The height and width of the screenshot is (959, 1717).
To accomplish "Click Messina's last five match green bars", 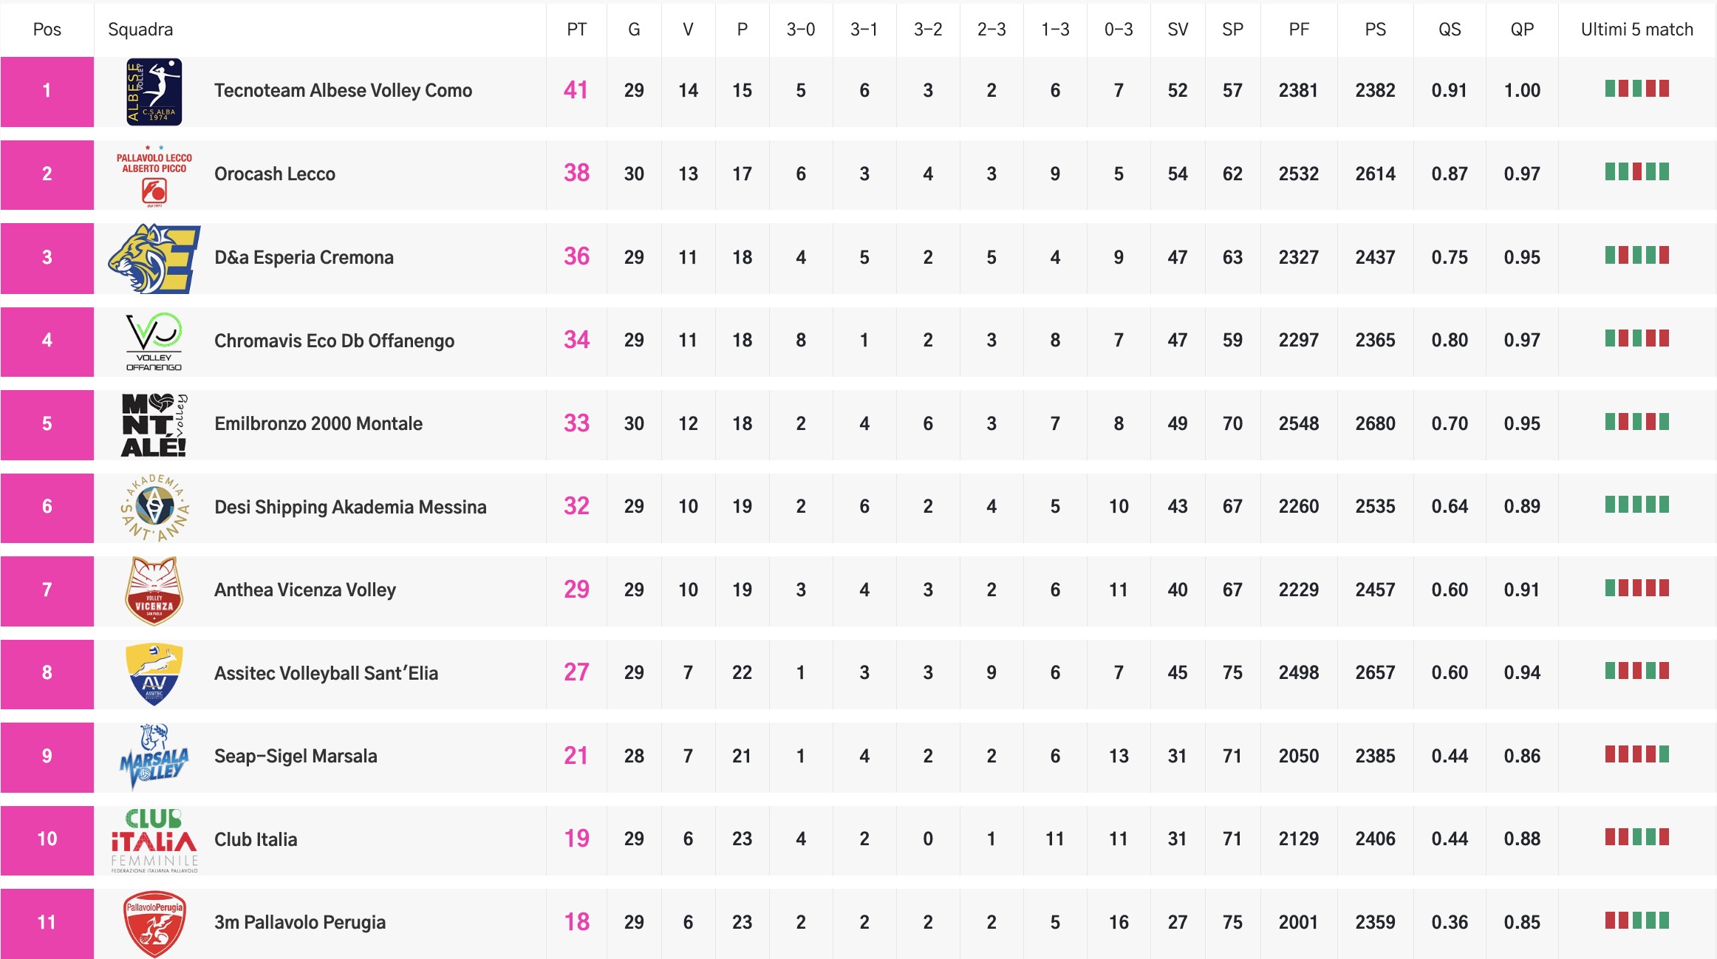I will (x=1636, y=505).
